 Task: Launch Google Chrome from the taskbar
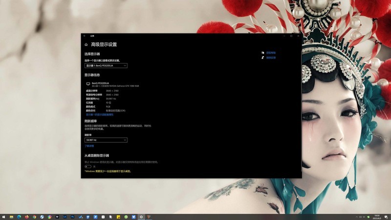tap(34, 217)
